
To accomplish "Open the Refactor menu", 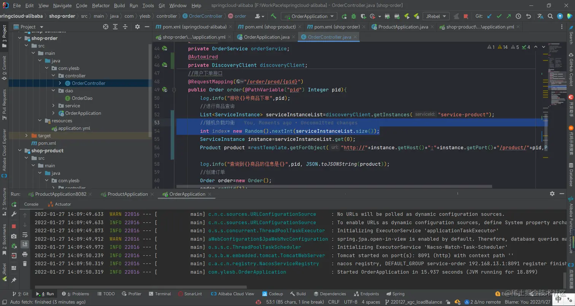I will pyautogui.click(x=101, y=6).
